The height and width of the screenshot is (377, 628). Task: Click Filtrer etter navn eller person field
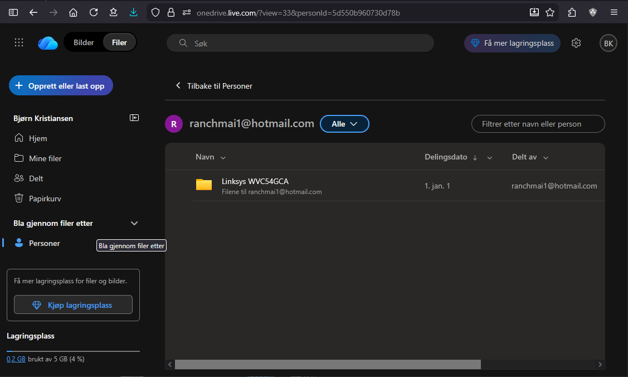point(538,124)
